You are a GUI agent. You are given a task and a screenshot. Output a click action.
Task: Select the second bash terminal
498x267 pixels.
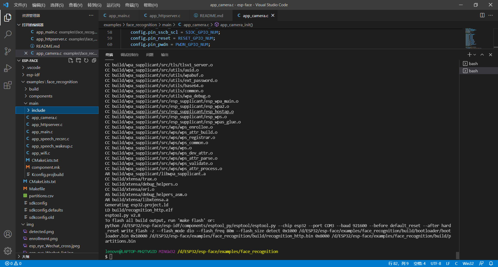coord(479,71)
